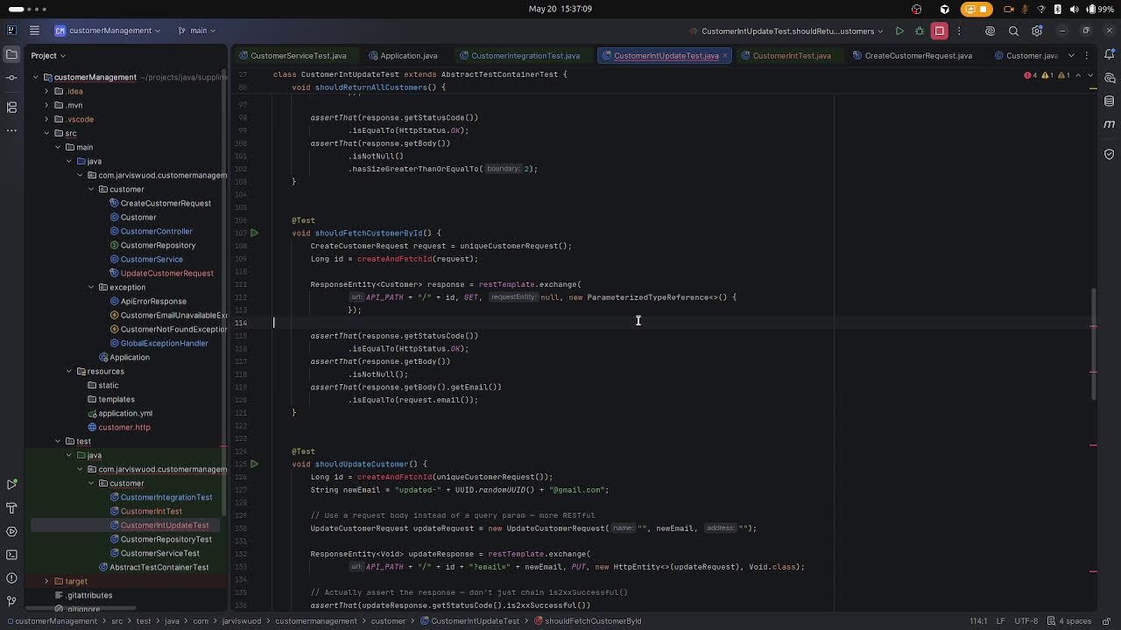Collapse the resources folder
1121x630 pixels.
click(x=69, y=371)
